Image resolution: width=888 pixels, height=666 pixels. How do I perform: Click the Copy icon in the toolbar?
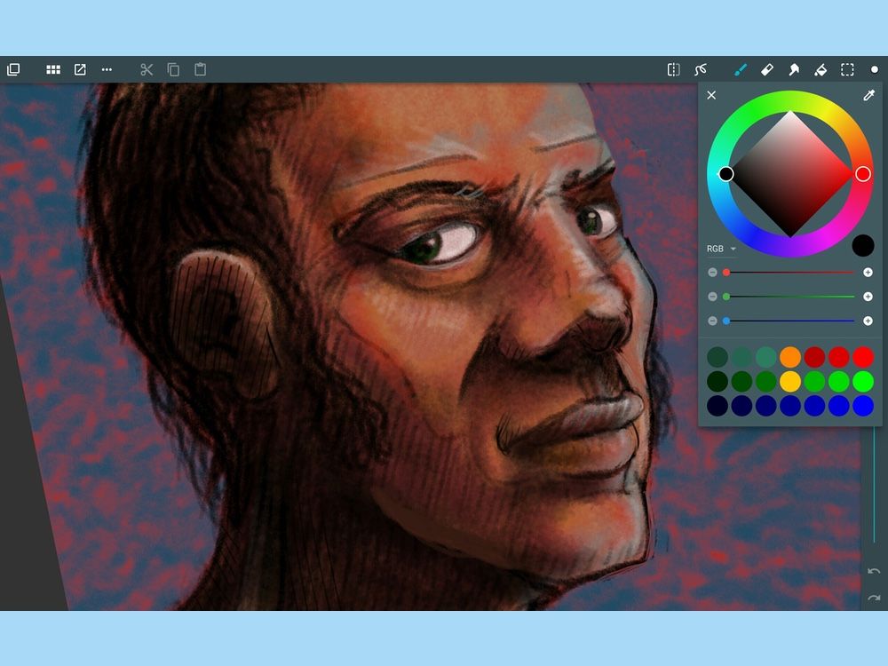point(173,69)
